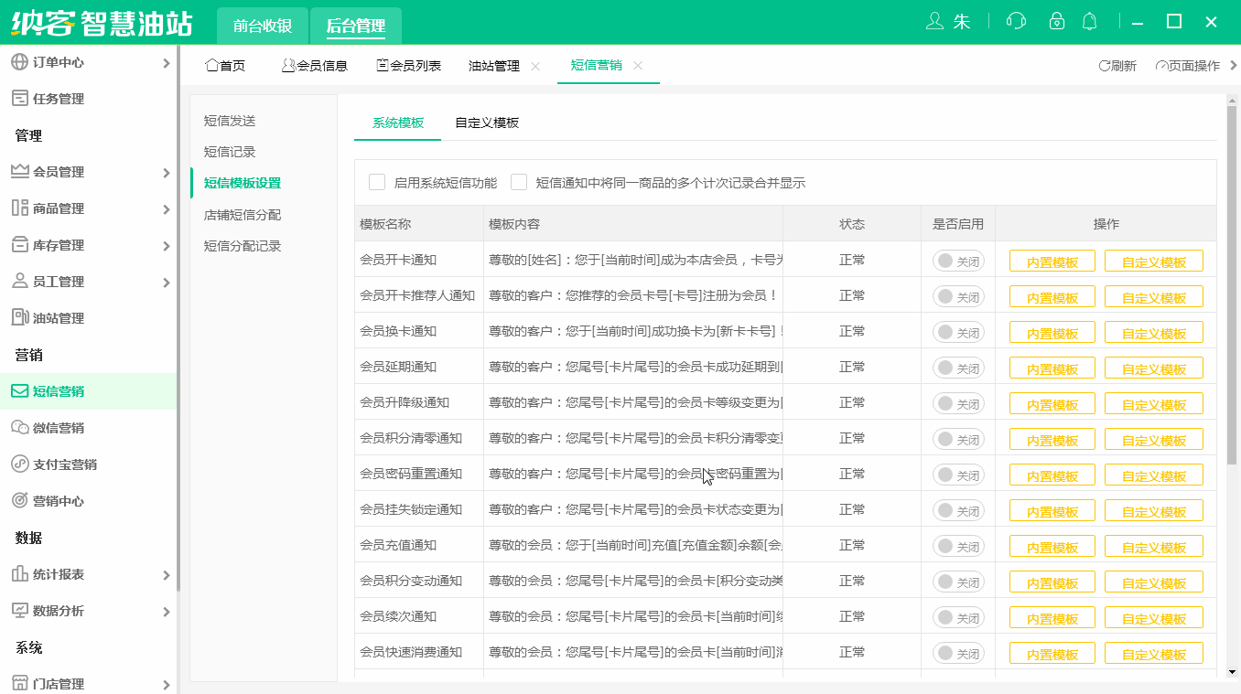This screenshot has width=1241, height=694.
Task: Click the 营销中心 target icon
Action: [18, 500]
